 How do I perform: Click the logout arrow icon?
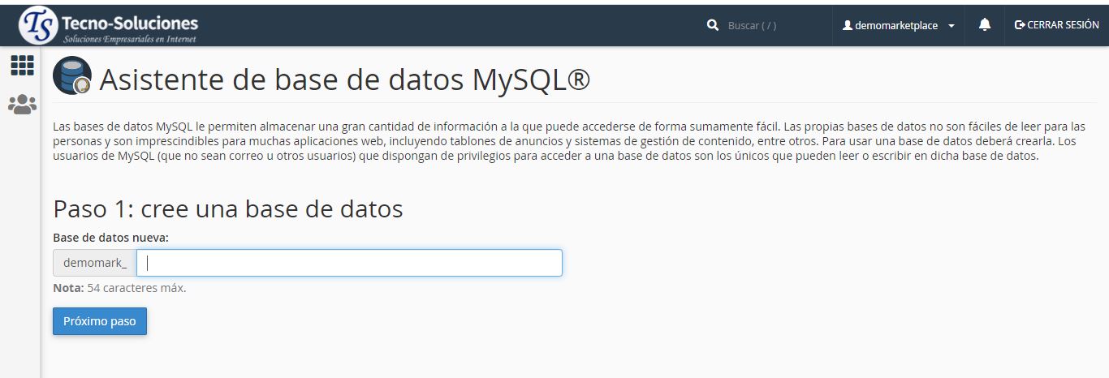tap(1020, 25)
